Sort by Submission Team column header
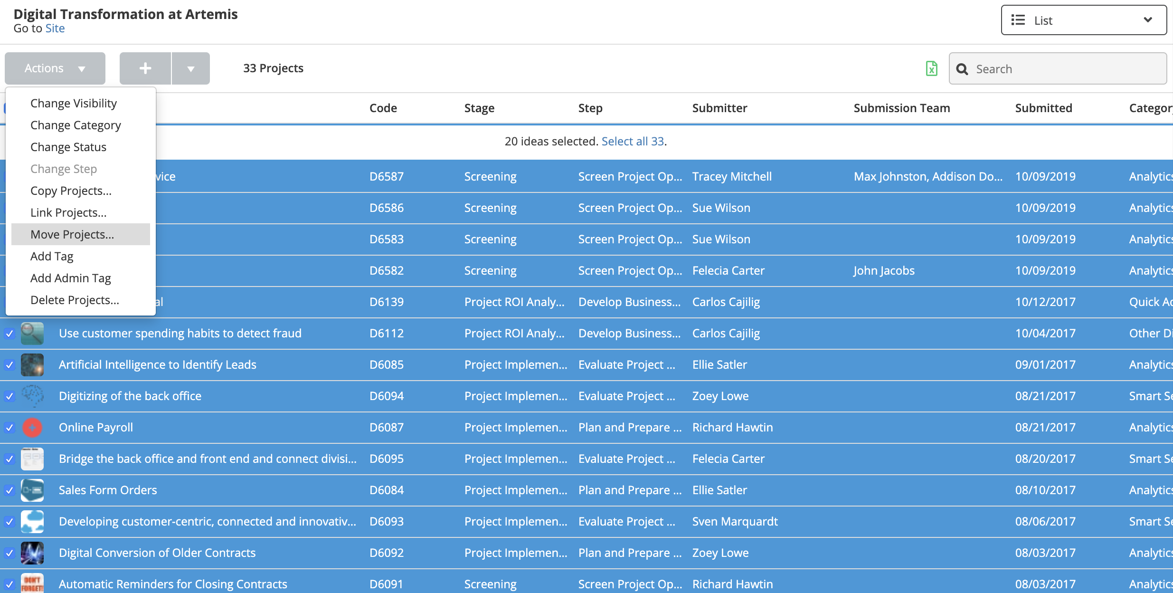Screen dimensions: 1173x593 [902, 108]
